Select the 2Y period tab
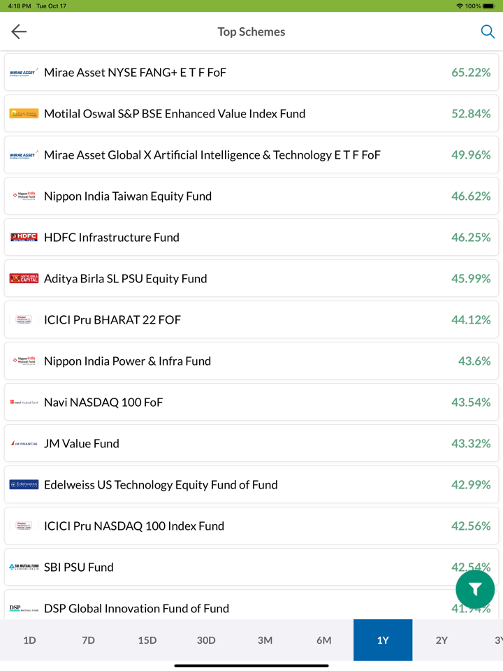 pyautogui.click(x=442, y=640)
